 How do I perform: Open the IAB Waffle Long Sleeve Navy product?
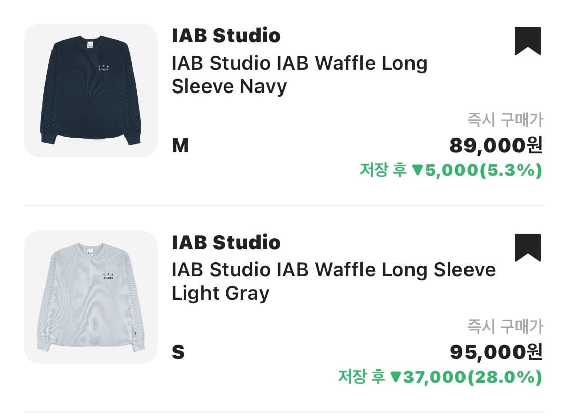(x=298, y=74)
